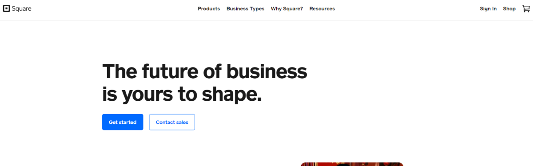Open the shopping cart icon
Image resolution: width=533 pixels, height=166 pixels.
point(526,8)
